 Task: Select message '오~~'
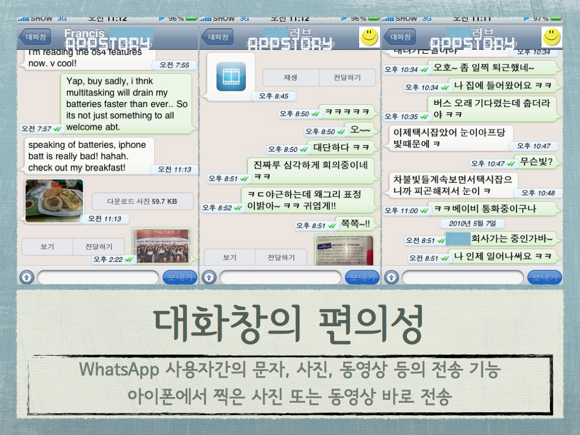[360, 130]
